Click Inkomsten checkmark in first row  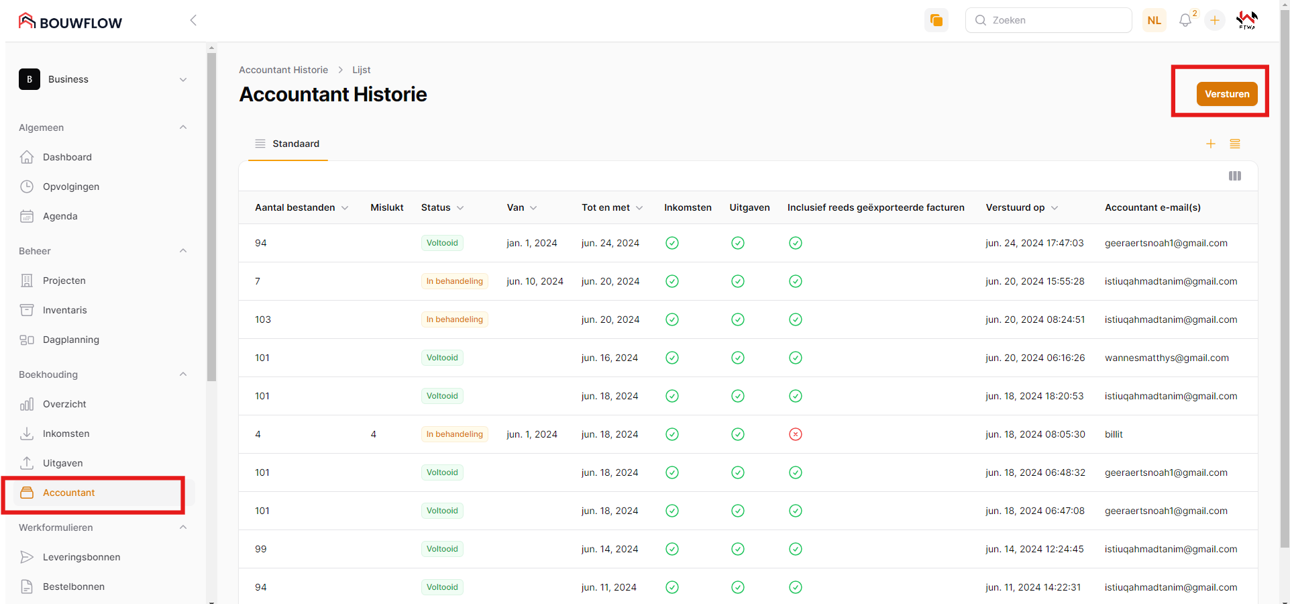[671, 243]
